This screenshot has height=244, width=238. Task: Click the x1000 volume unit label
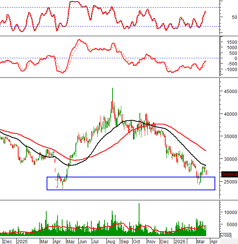[x=225, y=235]
